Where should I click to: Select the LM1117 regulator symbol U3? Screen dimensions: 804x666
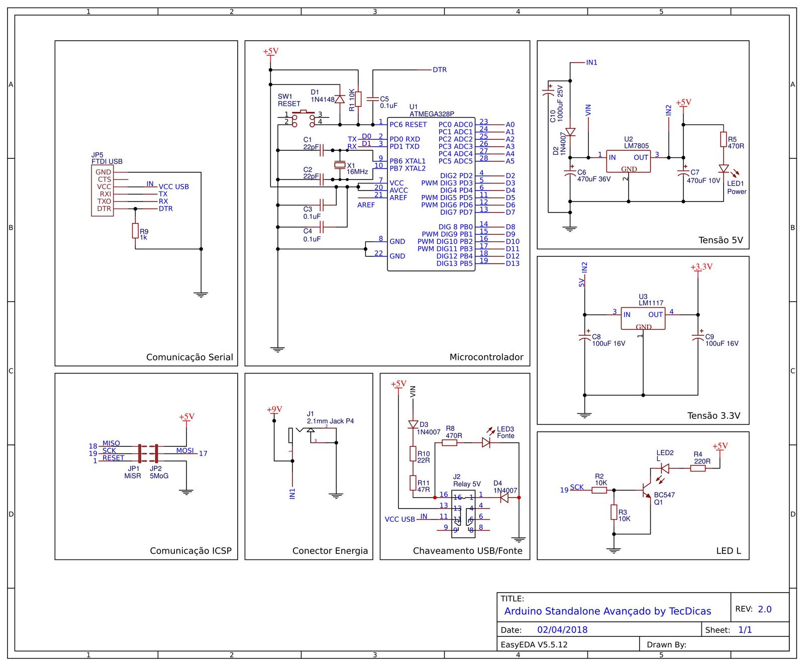tap(643, 319)
